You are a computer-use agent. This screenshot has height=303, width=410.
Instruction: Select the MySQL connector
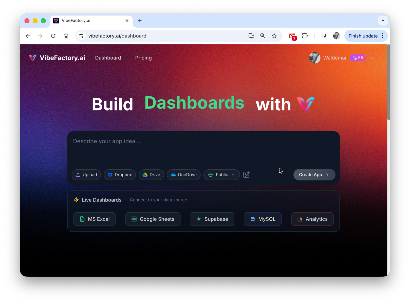[263, 219]
